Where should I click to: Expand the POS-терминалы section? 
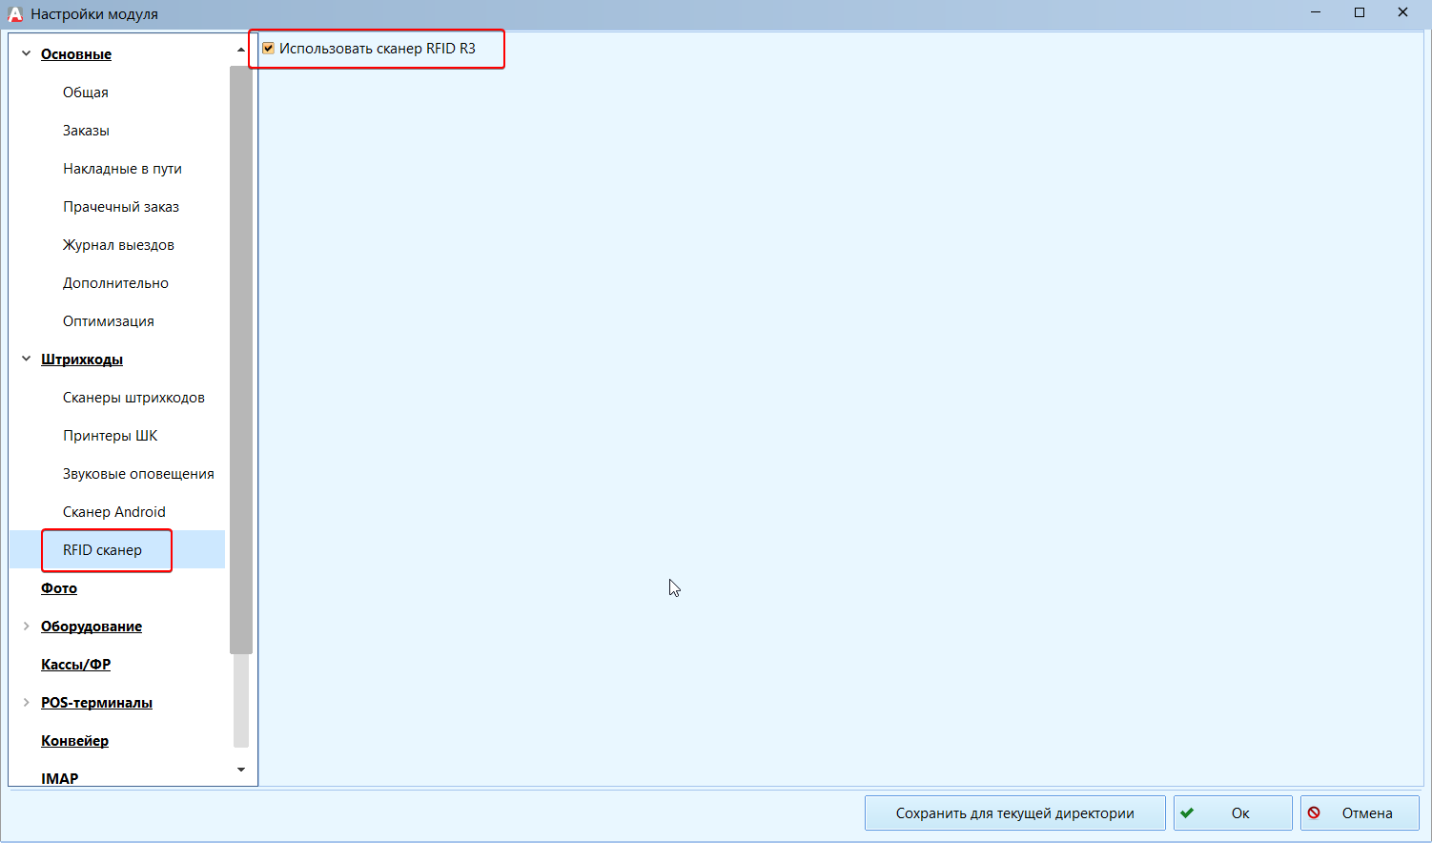26,703
